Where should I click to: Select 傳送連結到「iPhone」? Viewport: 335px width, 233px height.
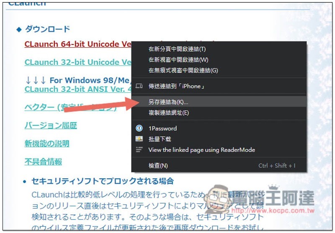(219, 86)
